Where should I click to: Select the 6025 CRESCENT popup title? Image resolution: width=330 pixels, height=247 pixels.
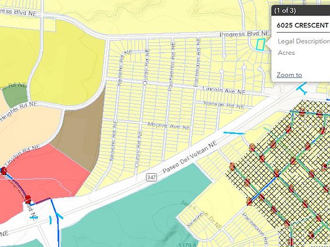[303, 25]
